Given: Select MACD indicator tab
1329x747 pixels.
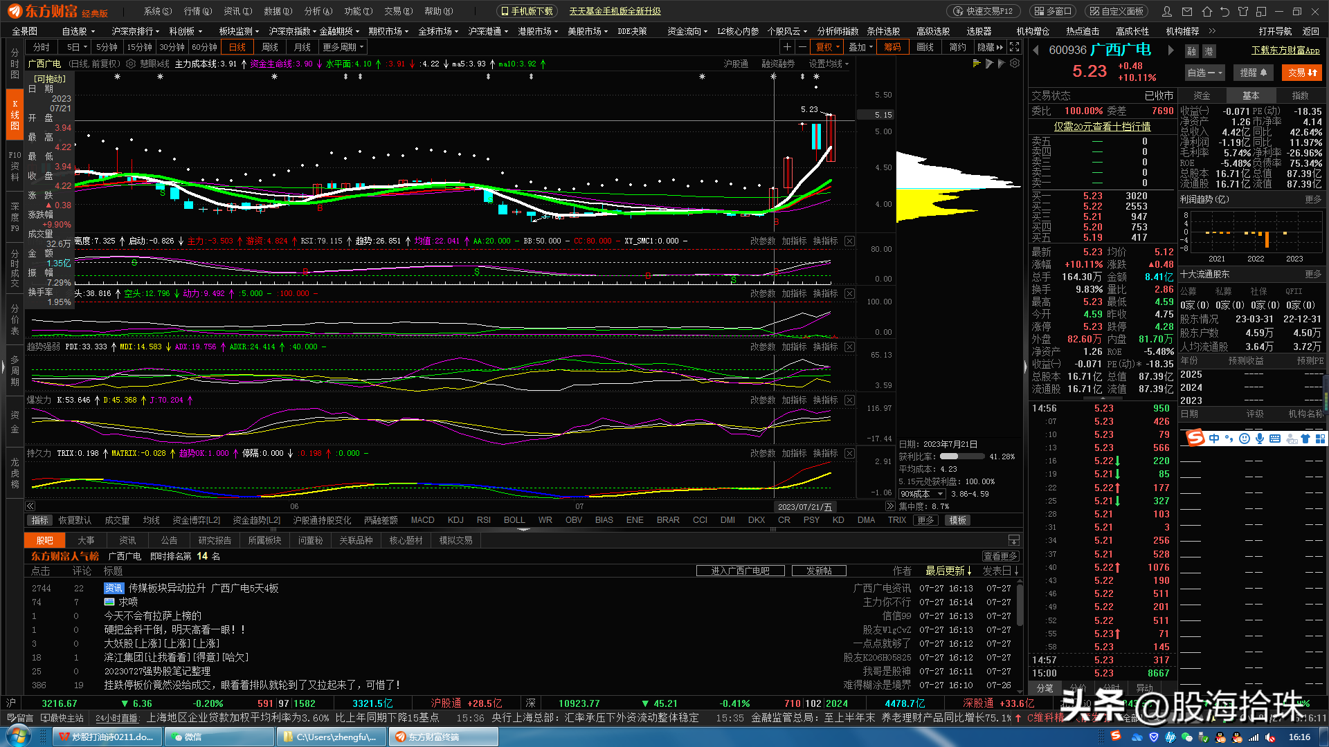Looking at the screenshot, I should point(422,520).
